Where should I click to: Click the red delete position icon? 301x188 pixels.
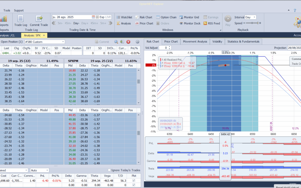[128, 42]
